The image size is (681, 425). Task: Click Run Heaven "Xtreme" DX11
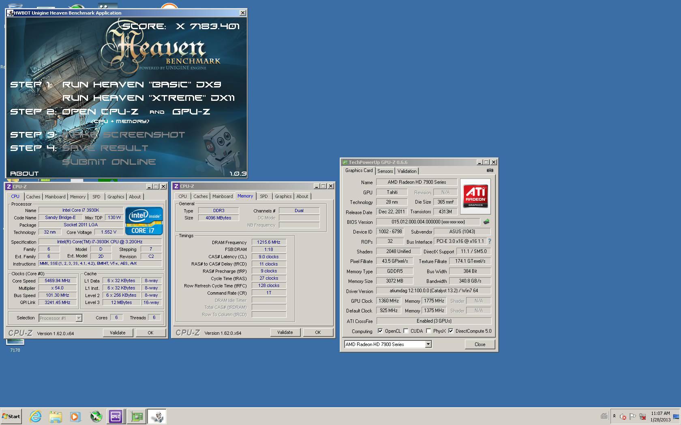pyautogui.click(x=148, y=98)
